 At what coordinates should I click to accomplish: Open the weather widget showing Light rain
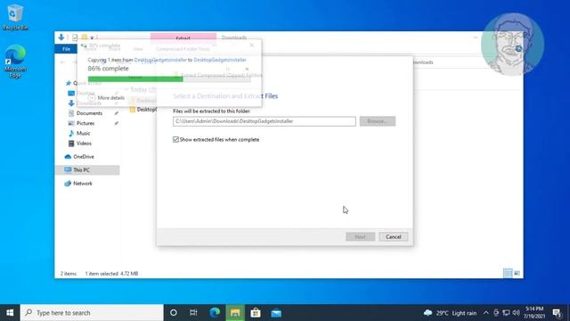pos(450,313)
